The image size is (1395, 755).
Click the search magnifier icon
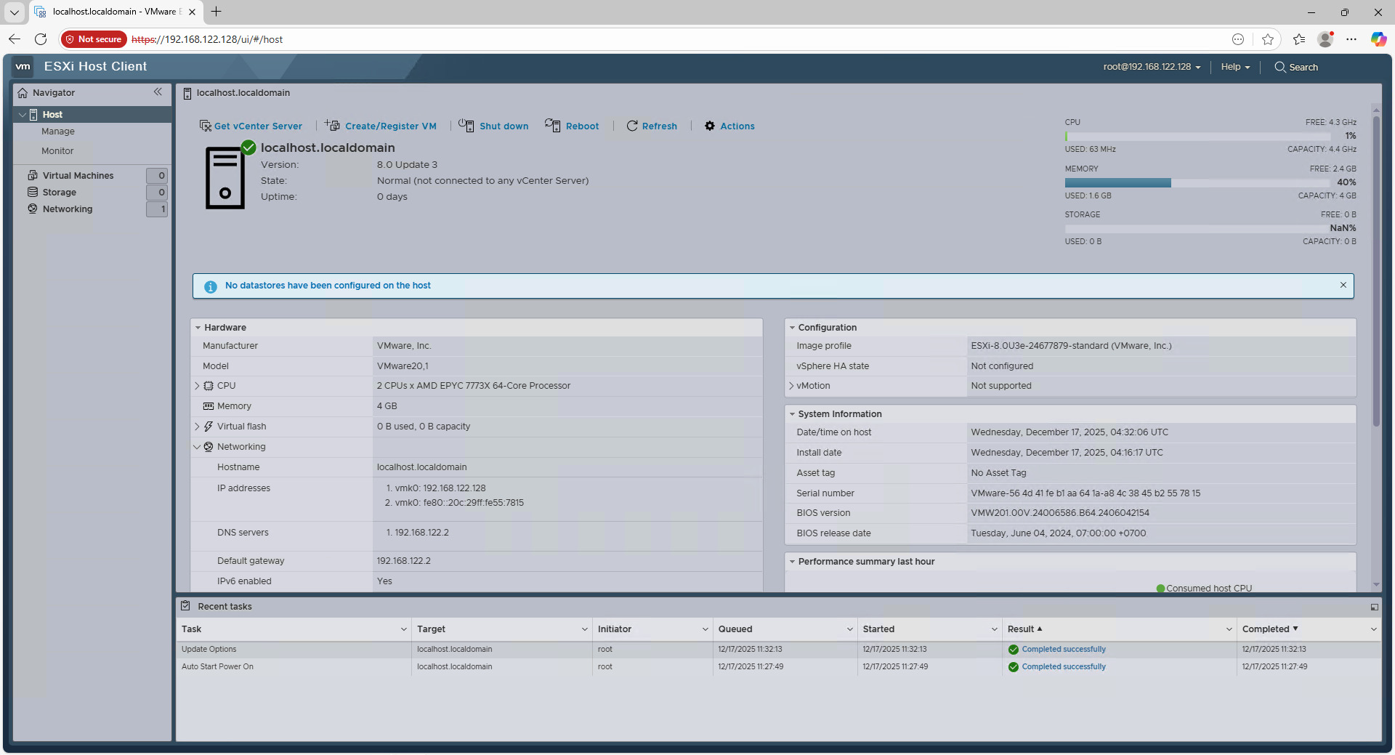click(1280, 67)
